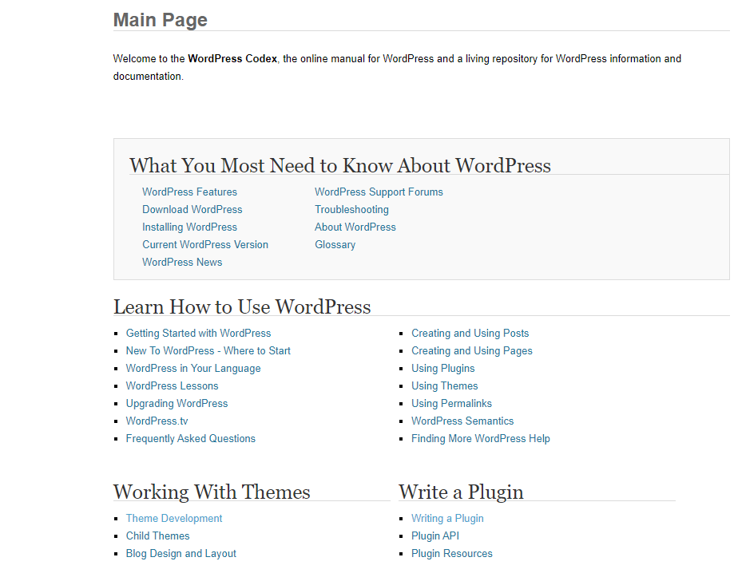Click the Write a Plugin heading
738x581 pixels.
(462, 492)
